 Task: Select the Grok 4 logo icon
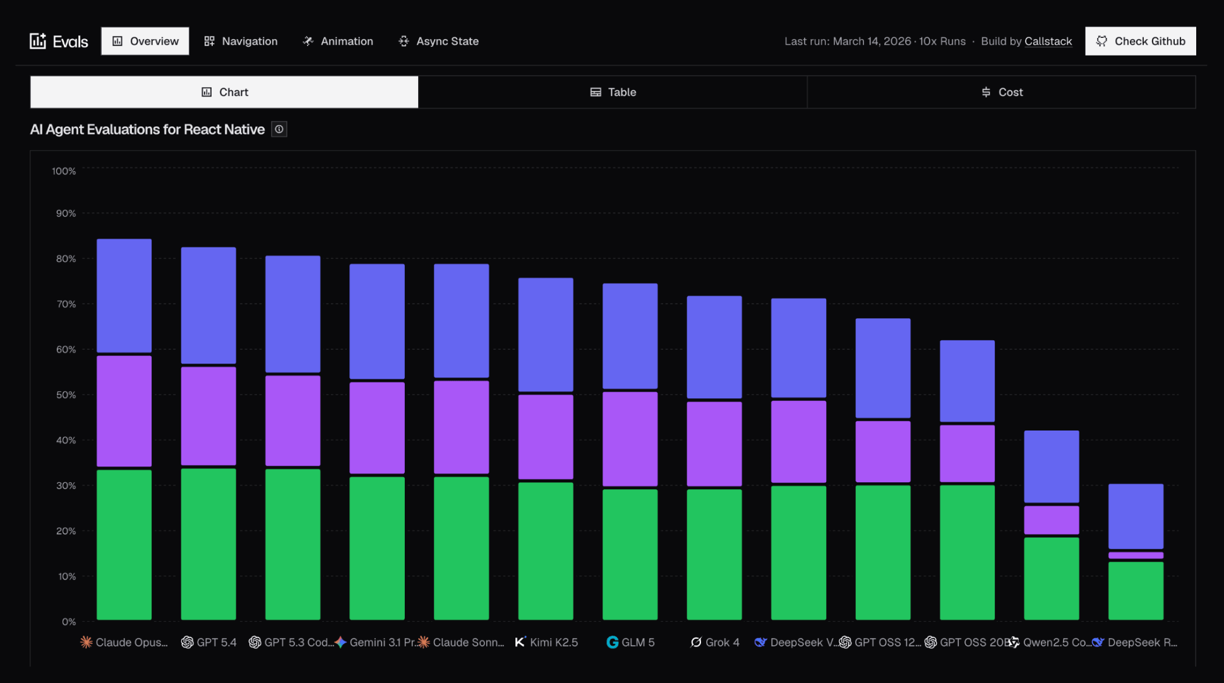point(696,642)
